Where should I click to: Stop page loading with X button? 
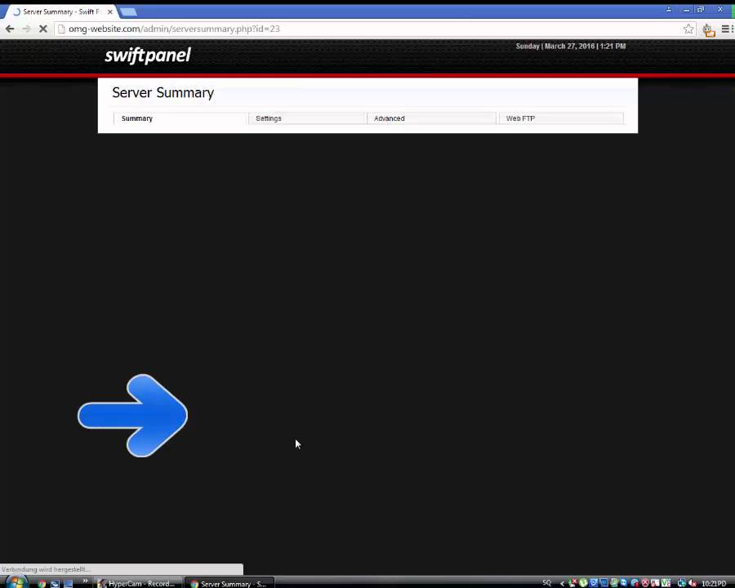coord(42,29)
